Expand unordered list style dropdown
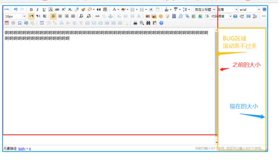The image size is (278, 160). [146, 9]
